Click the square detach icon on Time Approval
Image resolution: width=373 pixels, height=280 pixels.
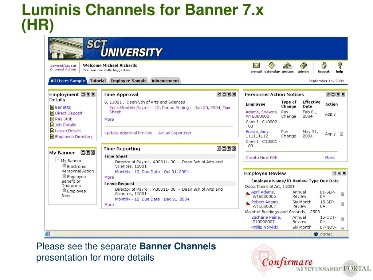[224, 94]
